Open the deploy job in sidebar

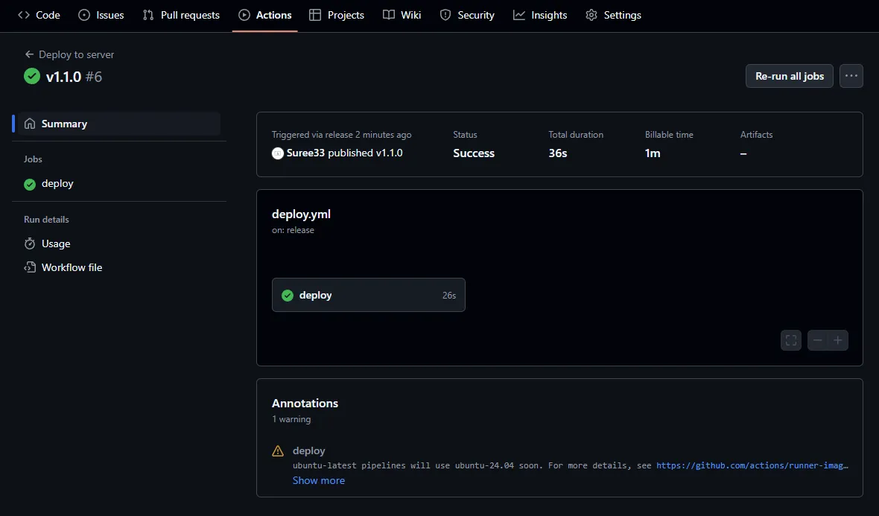point(57,184)
